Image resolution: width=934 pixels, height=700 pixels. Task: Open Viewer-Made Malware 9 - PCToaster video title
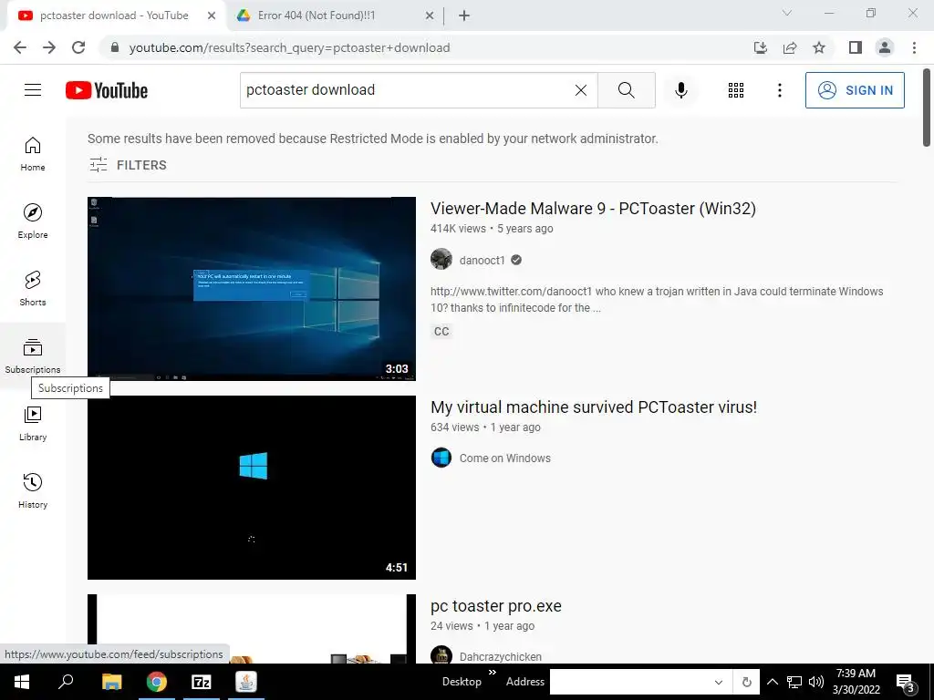[x=593, y=209]
